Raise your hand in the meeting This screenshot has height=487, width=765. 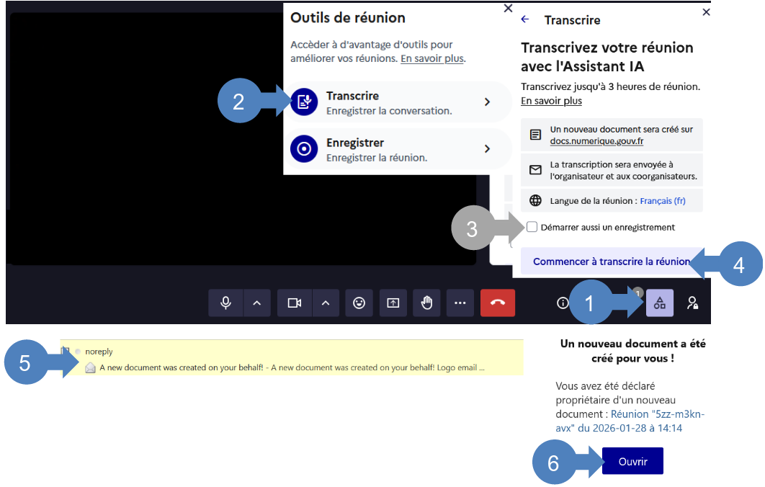tap(426, 303)
